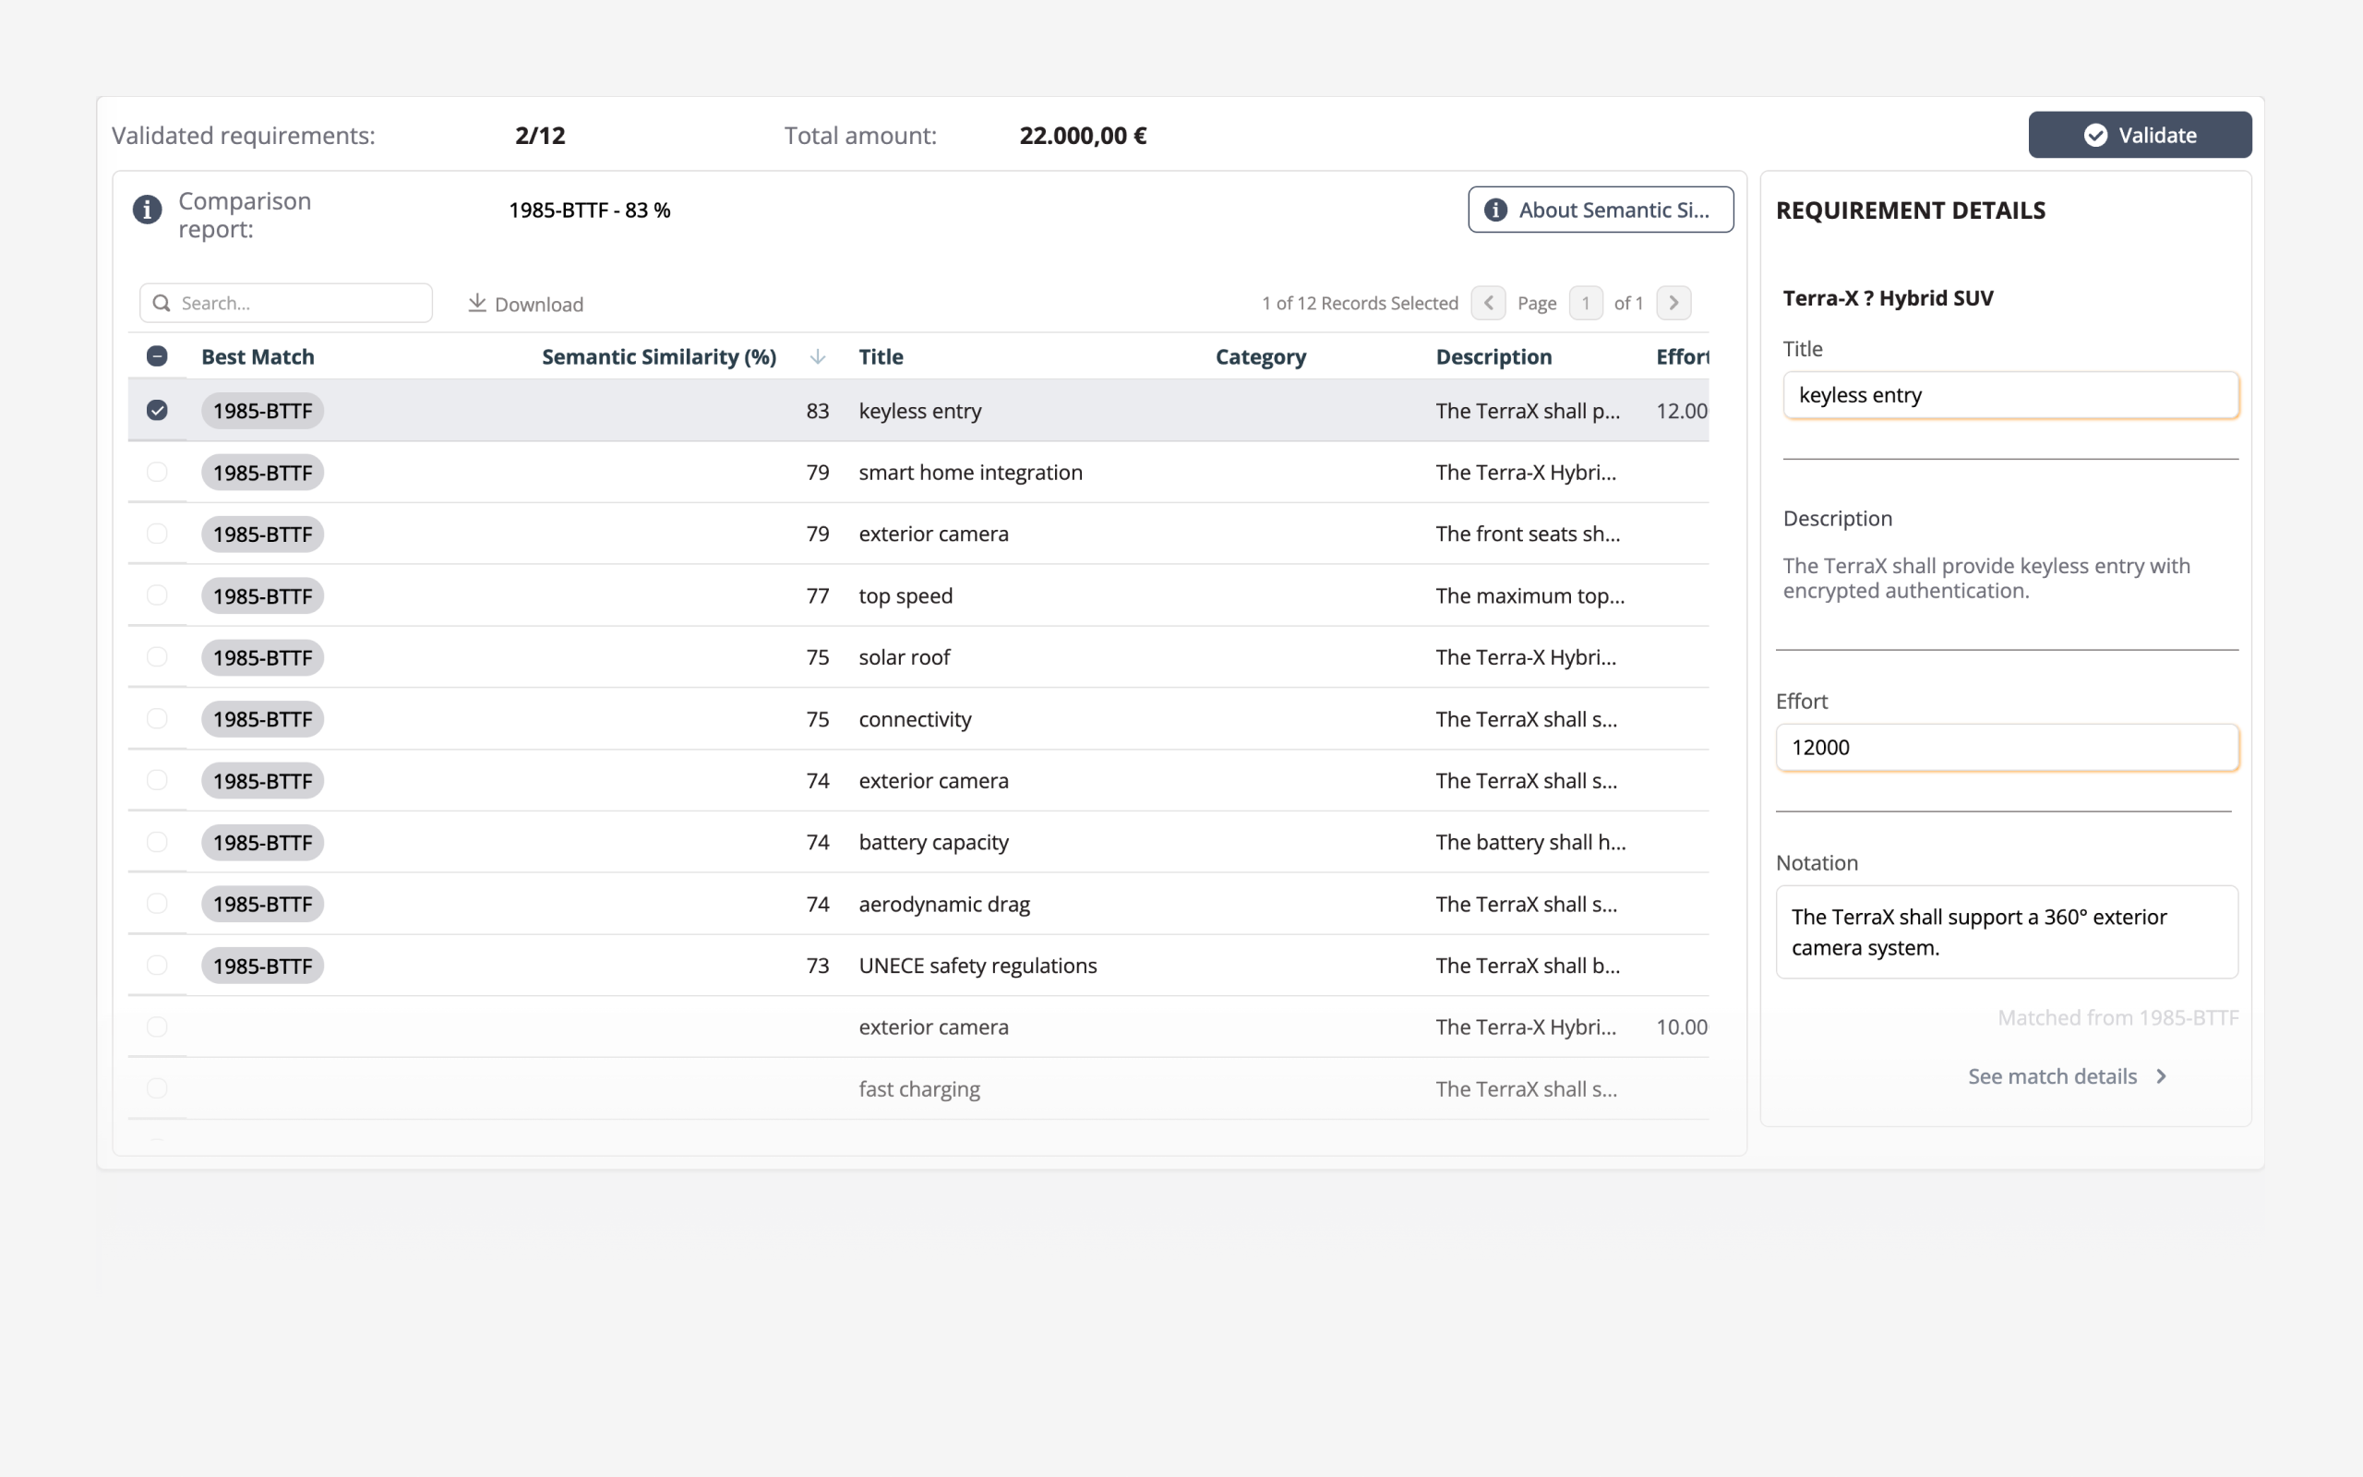Select the top speed row
The width and height of the screenshot is (2363, 1477).
906,594
